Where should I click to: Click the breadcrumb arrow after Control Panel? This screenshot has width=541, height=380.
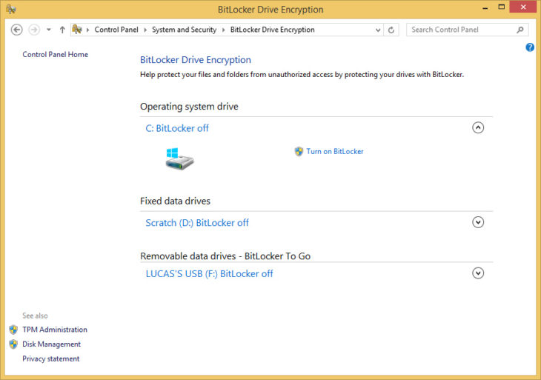[145, 30]
